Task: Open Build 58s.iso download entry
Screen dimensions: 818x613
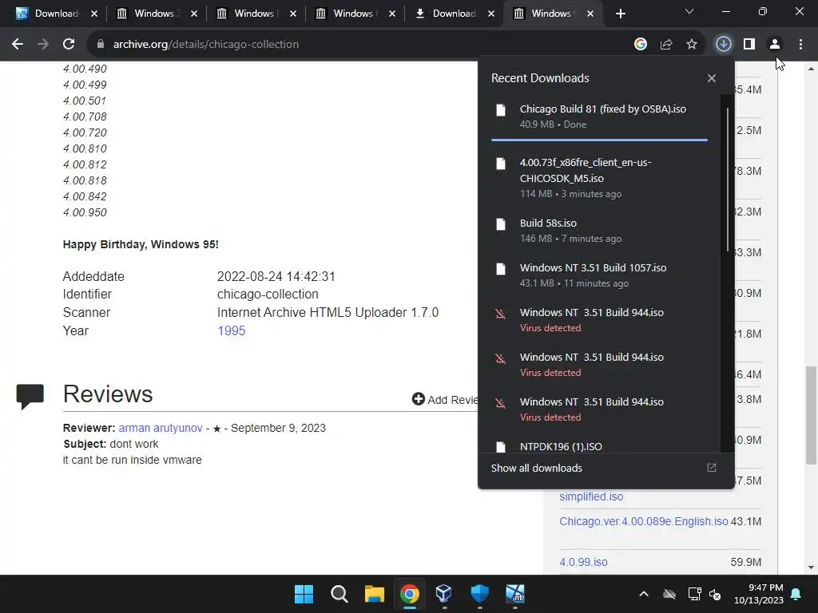Action: click(x=599, y=231)
